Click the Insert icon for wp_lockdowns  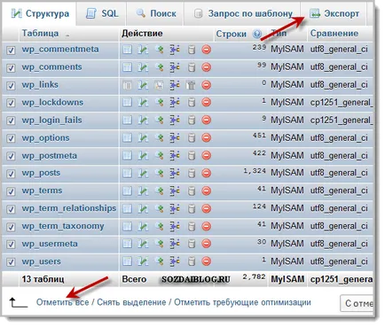tap(175, 103)
